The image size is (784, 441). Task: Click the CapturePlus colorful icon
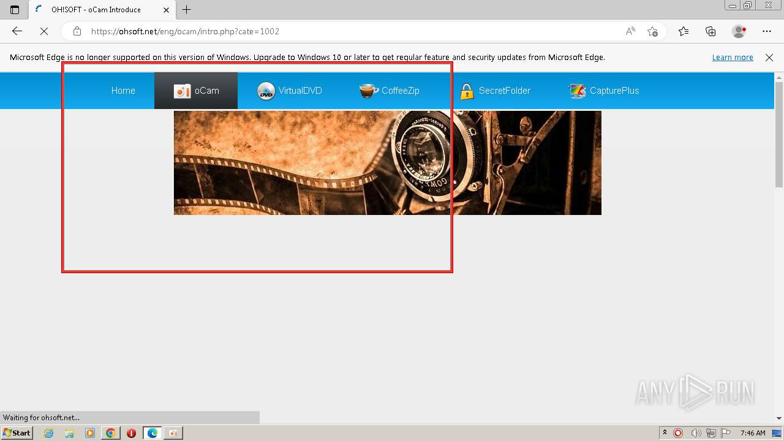coord(576,91)
